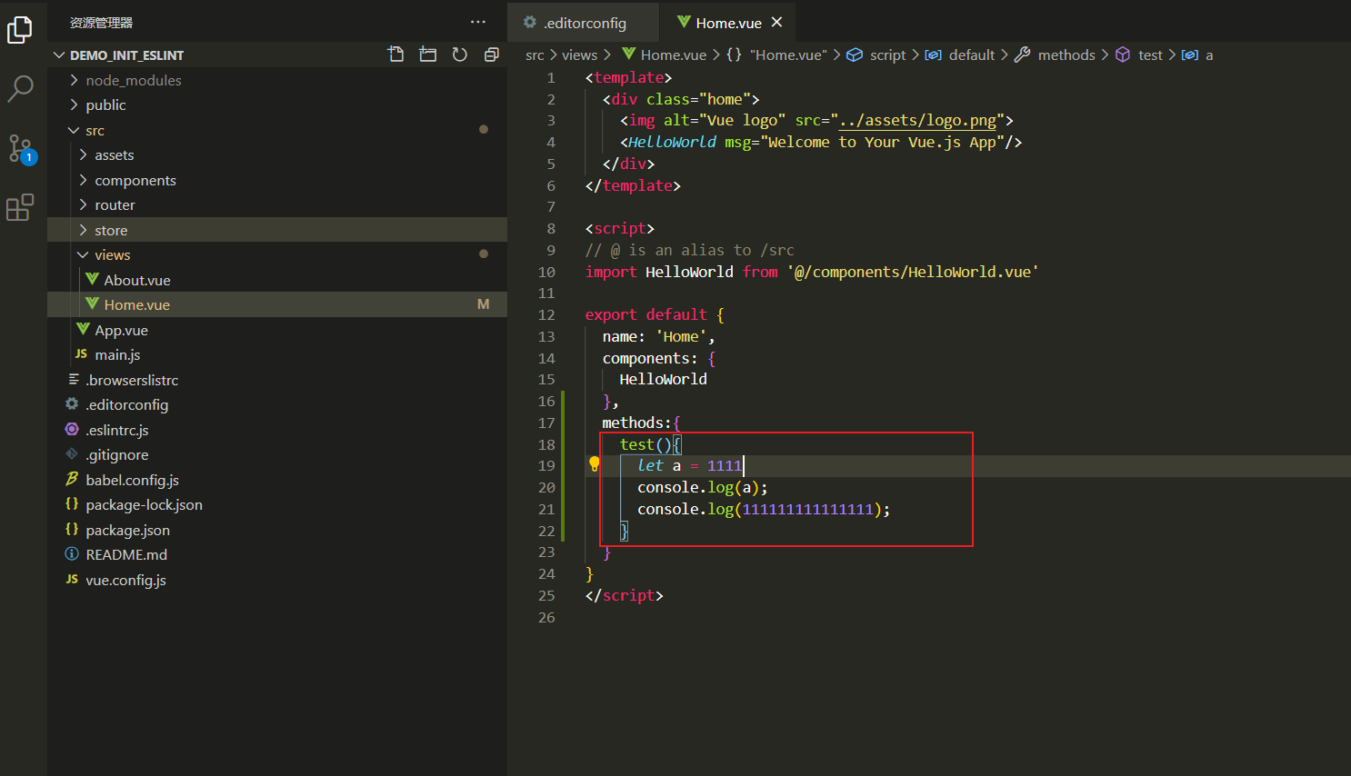Viewport: 1351px width, 776px height.
Task: Click the 'export default' code line
Action: pos(655,314)
